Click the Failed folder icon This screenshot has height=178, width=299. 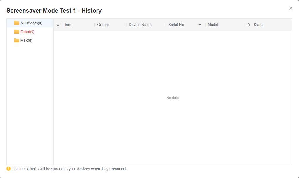click(16, 32)
